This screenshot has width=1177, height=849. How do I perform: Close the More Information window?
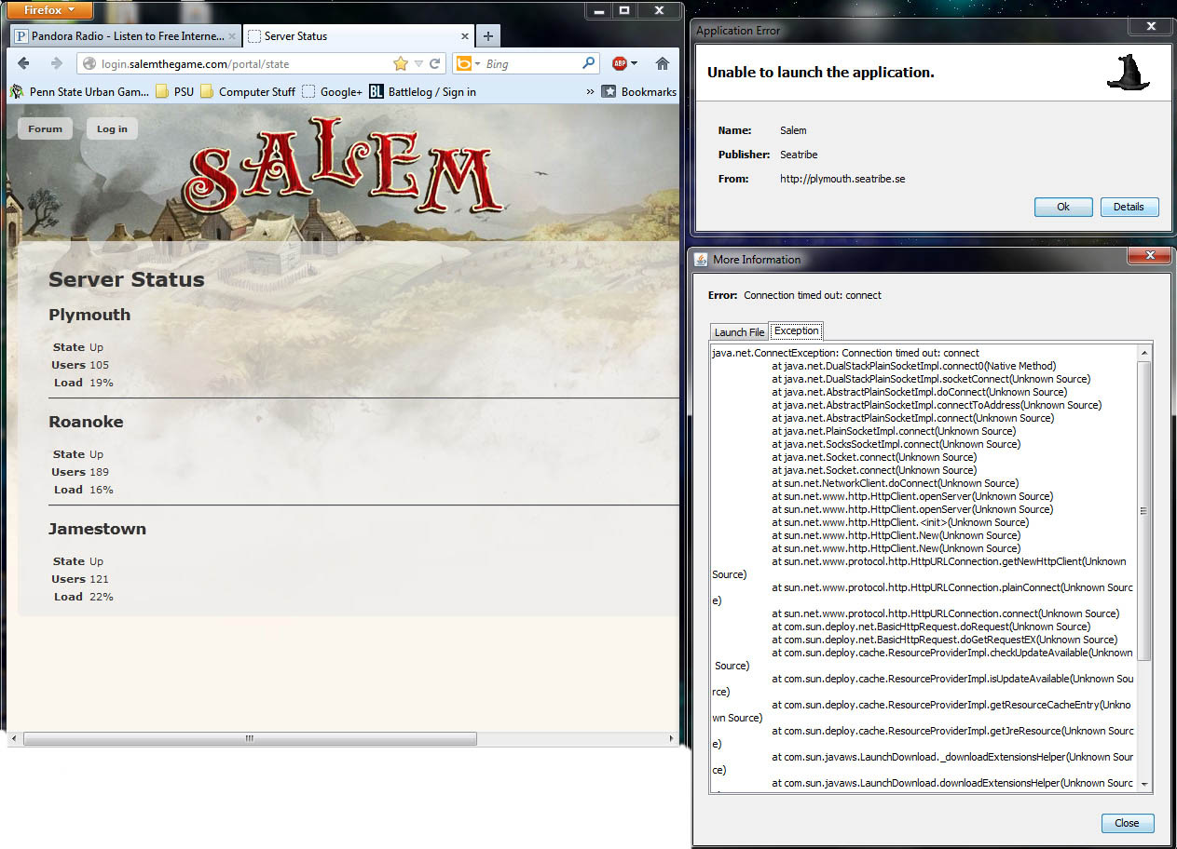click(x=1149, y=255)
